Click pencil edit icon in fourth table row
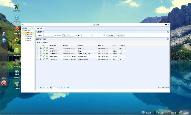The width and height of the screenshot is (191, 115). 44,56
